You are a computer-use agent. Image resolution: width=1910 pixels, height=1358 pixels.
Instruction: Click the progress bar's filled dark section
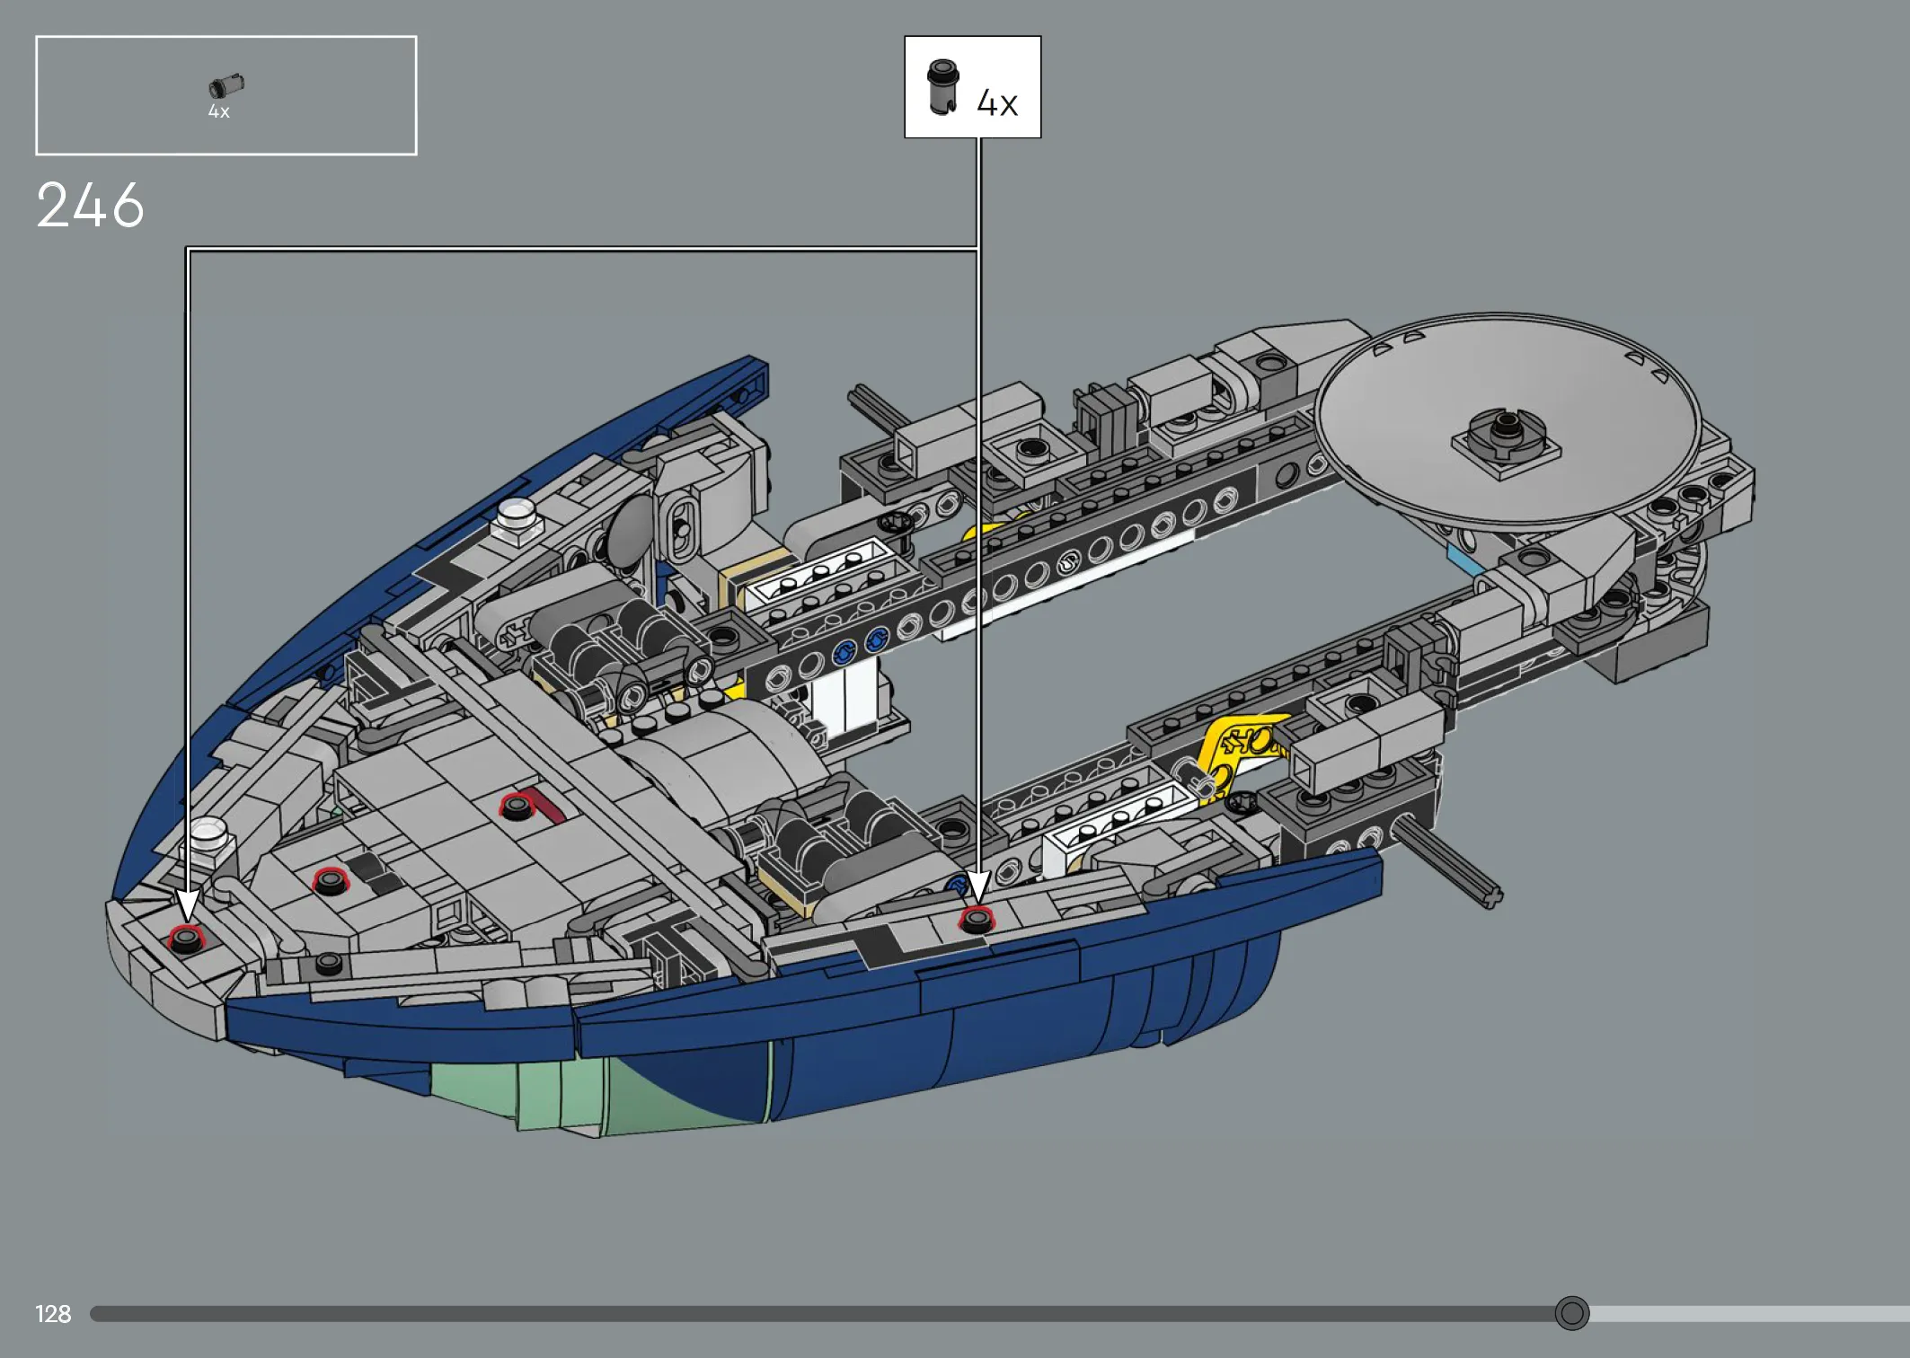823,1313
